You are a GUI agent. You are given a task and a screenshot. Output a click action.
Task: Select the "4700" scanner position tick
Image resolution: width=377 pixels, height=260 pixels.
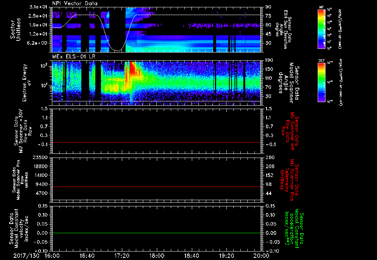(42, 193)
